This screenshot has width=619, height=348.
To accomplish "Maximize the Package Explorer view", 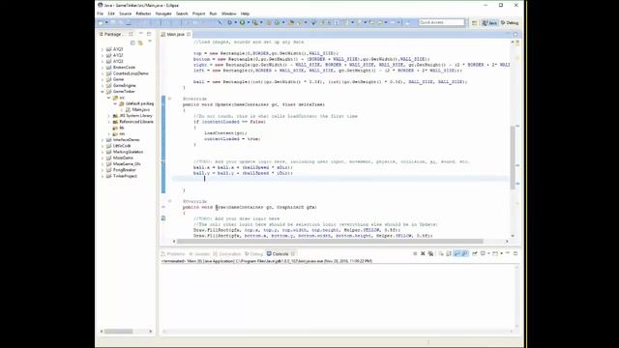I will [x=149, y=34].
